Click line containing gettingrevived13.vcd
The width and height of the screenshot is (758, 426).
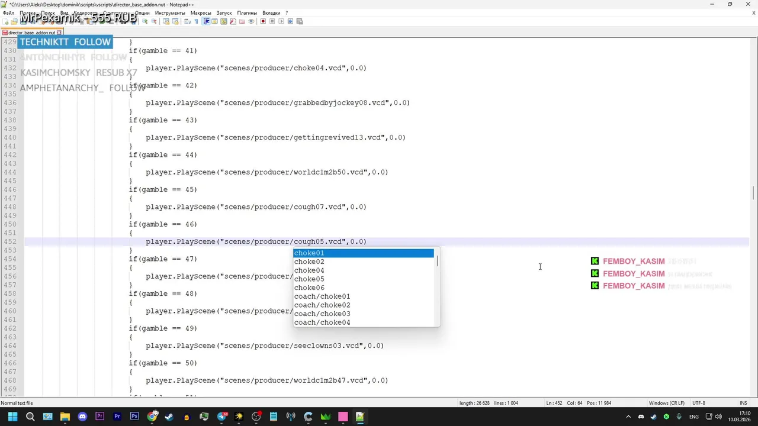[x=275, y=137]
